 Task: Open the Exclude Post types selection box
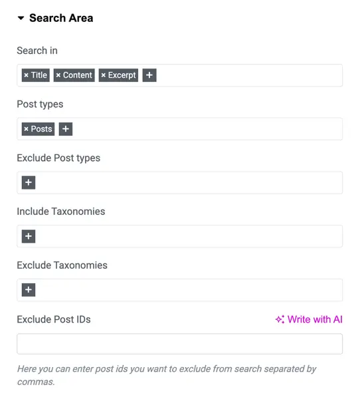(180, 183)
